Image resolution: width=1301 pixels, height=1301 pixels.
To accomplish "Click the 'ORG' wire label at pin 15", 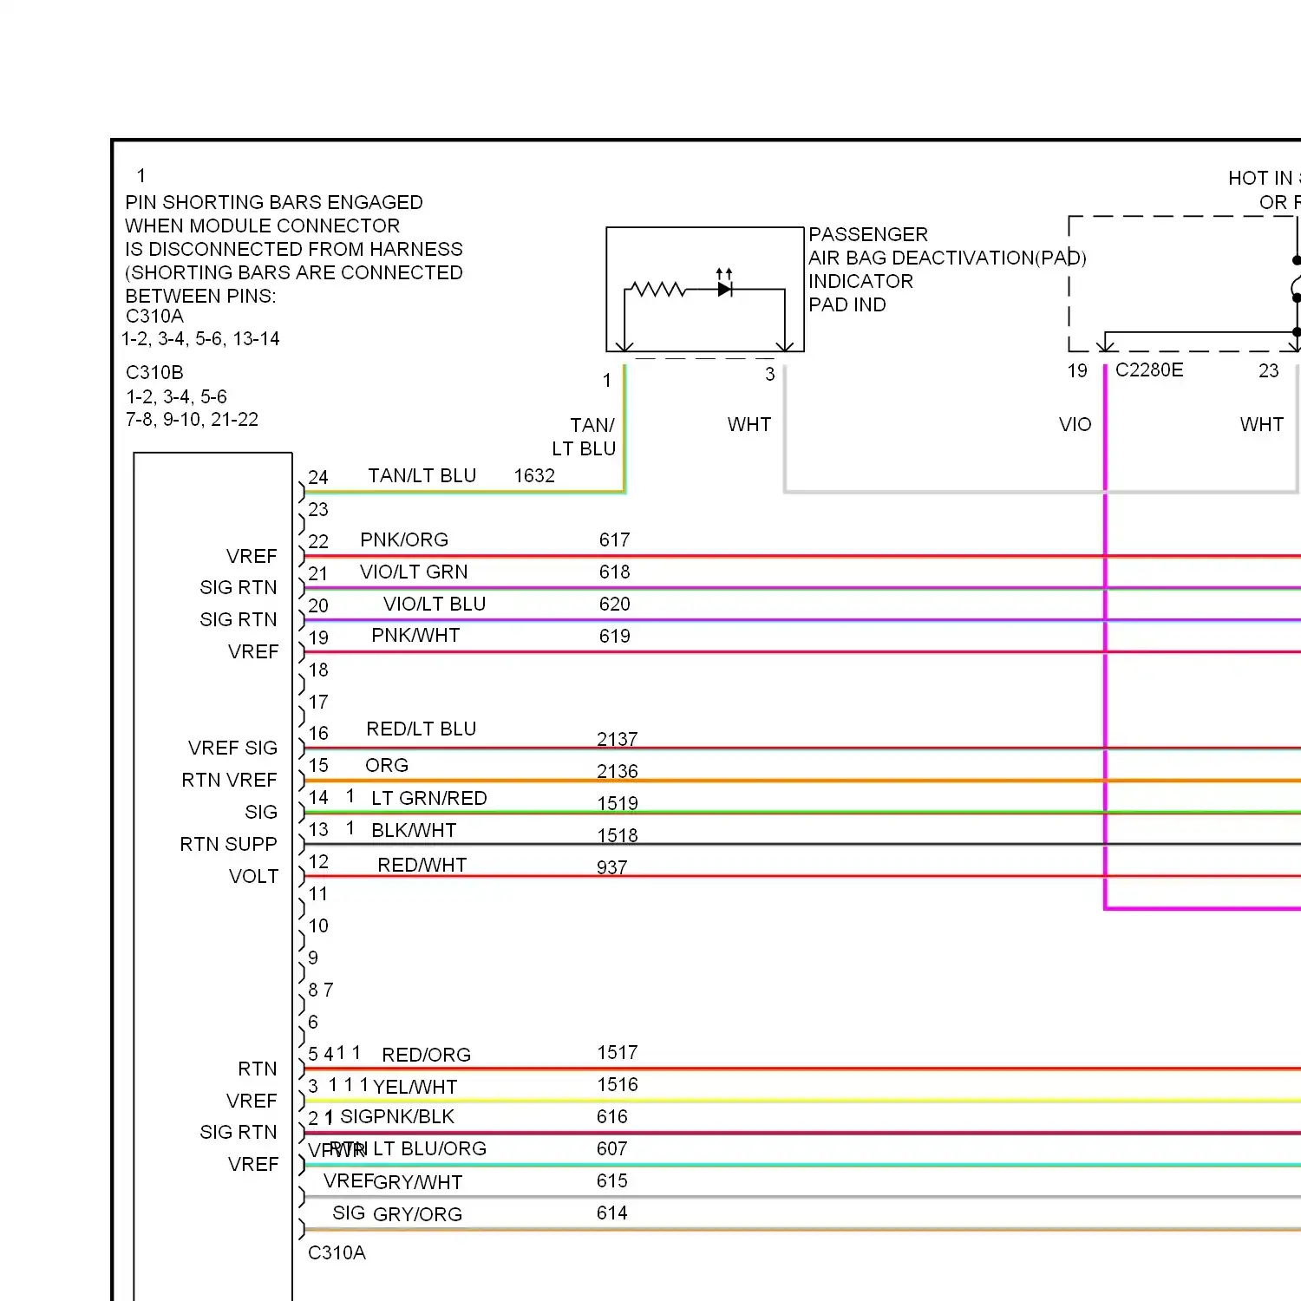I will (x=387, y=766).
